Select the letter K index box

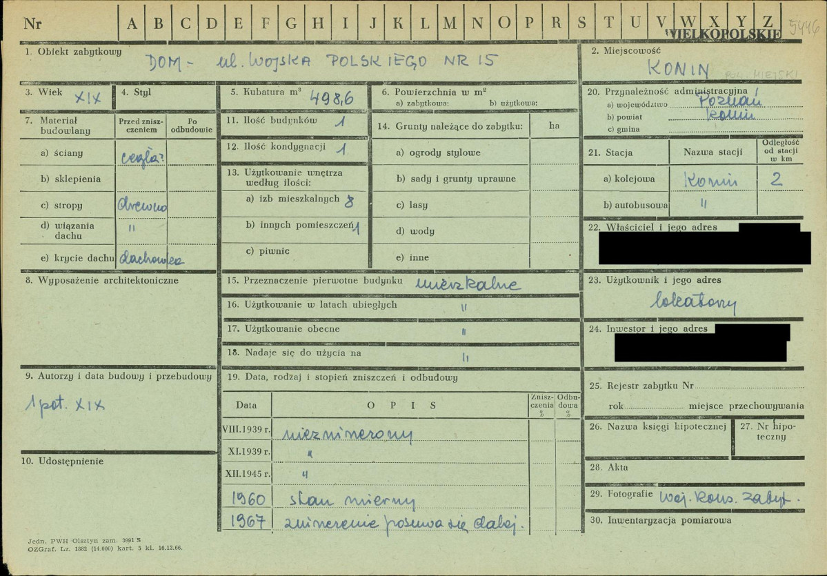tap(398, 23)
